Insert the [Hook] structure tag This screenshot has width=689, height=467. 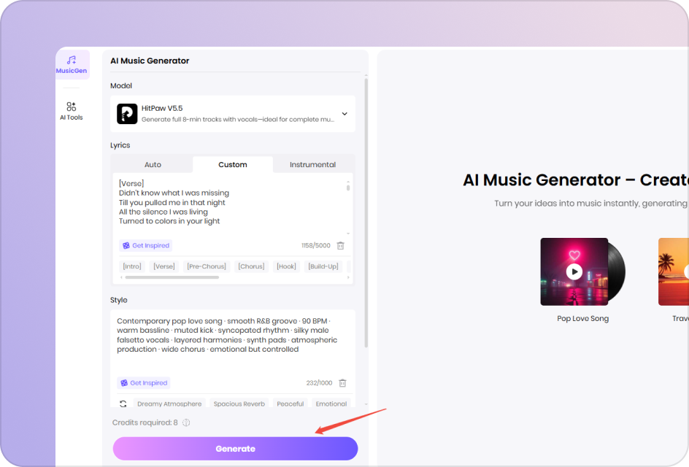coord(285,266)
